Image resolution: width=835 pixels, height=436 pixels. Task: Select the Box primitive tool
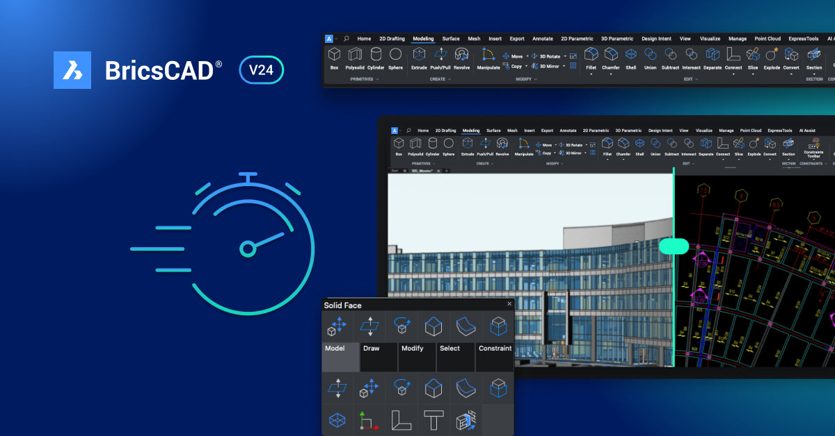click(x=334, y=56)
